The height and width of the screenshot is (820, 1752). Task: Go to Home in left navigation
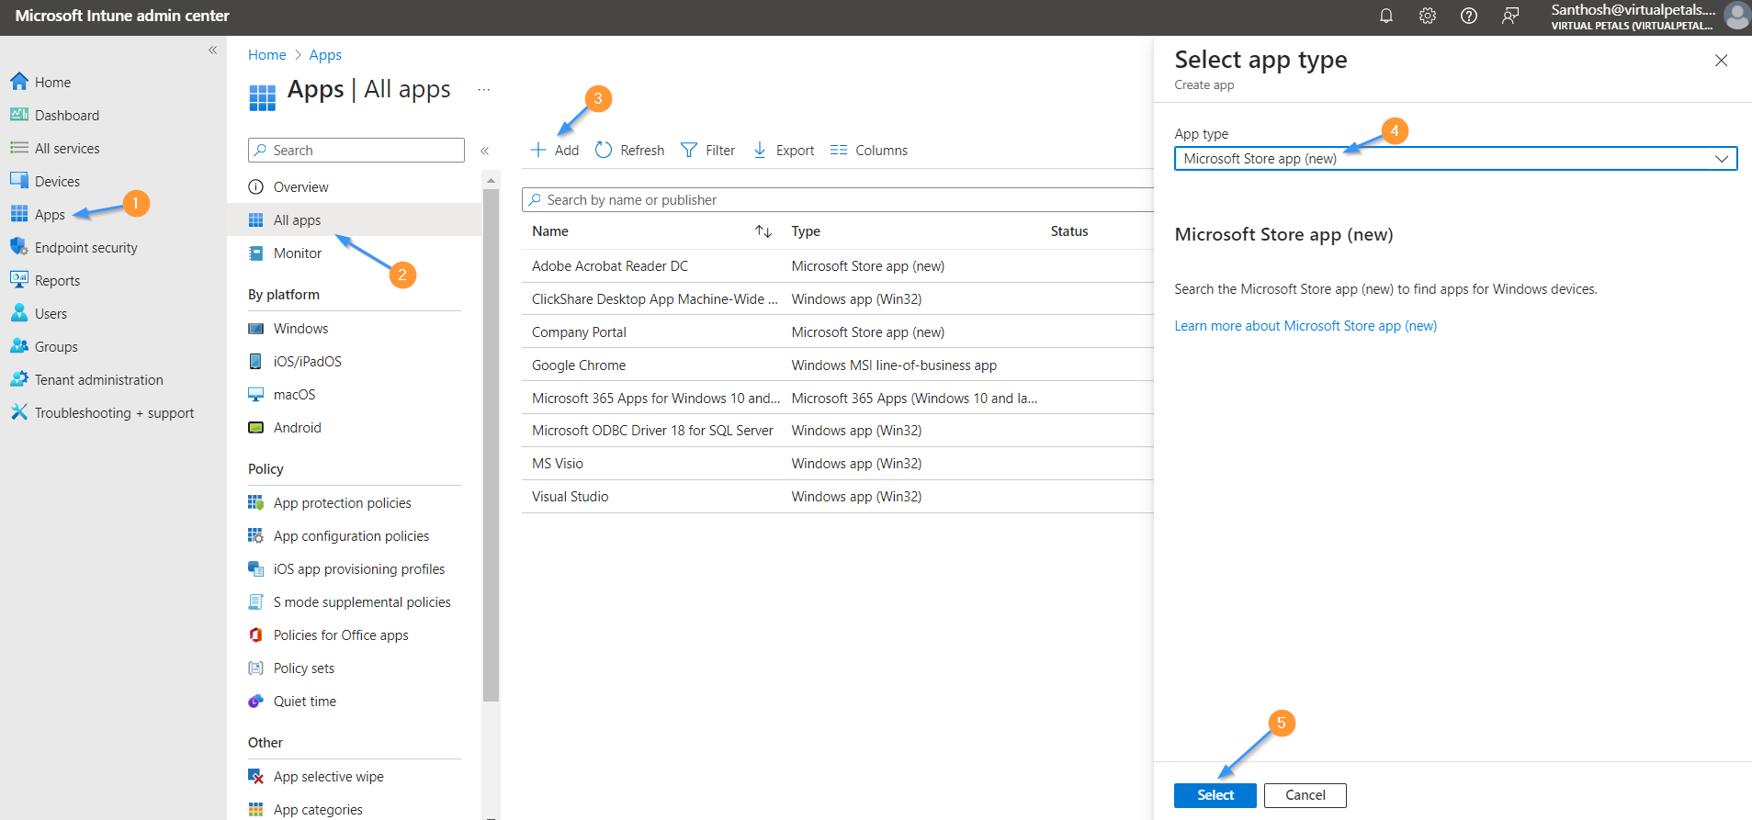(52, 83)
